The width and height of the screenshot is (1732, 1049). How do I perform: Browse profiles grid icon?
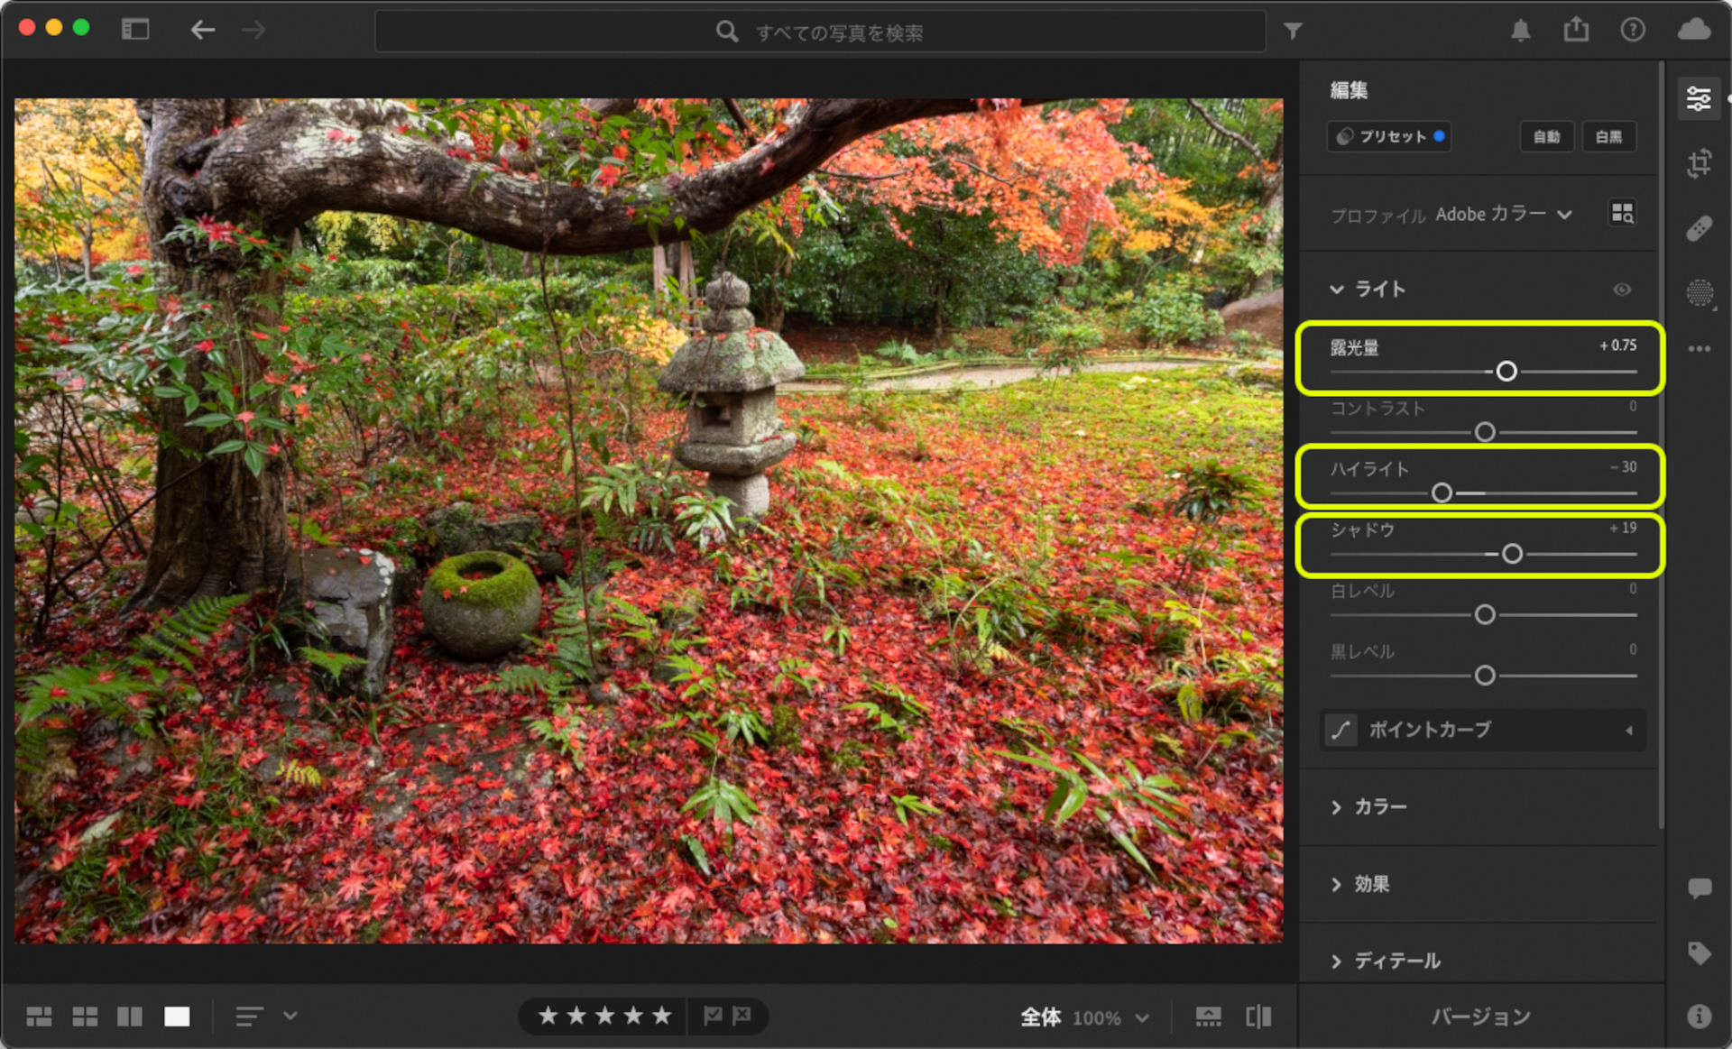(x=1622, y=213)
